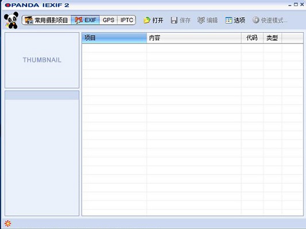306x229 pixels.
Task: Click the 代码 column header
Action: [x=252, y=38]
